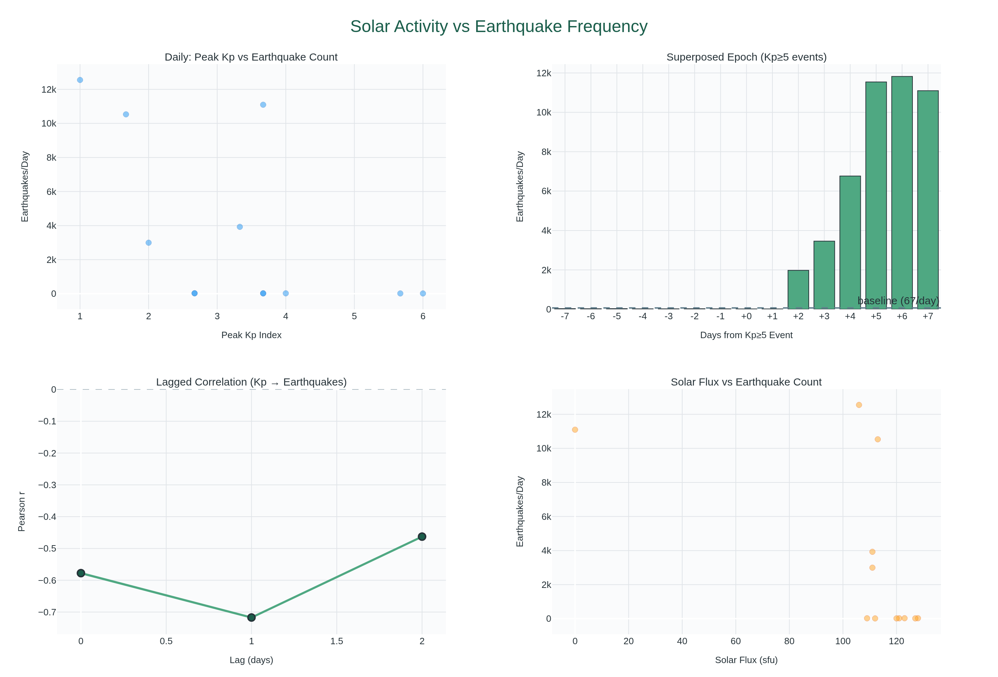Image resolution: width=998 pixels, height=677 pixels.
Task: Select the Kp scatter point near 11k earthquakes
Action: tap(263, 105)
